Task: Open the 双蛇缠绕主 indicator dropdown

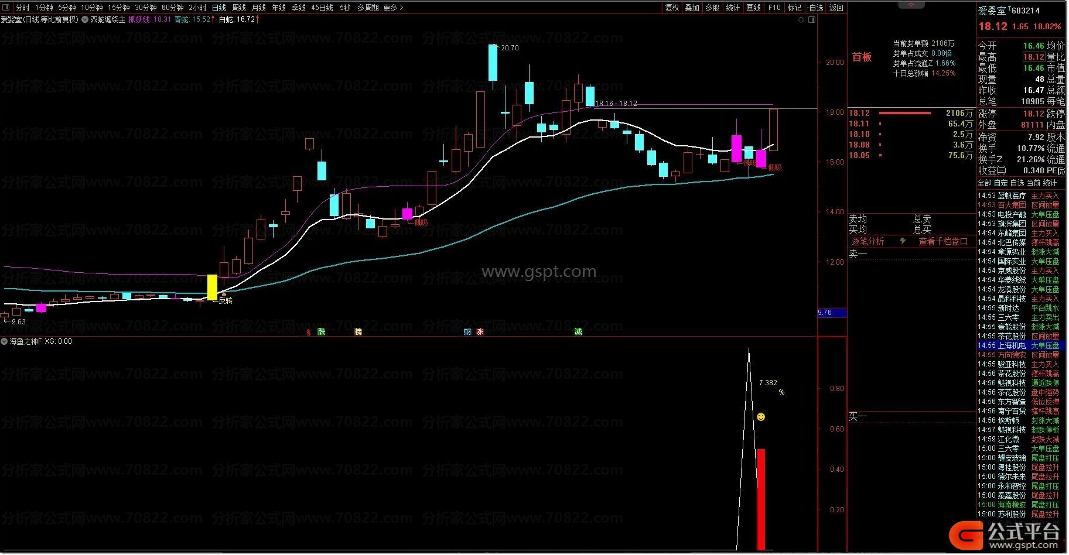Action: tap(86, 19)
